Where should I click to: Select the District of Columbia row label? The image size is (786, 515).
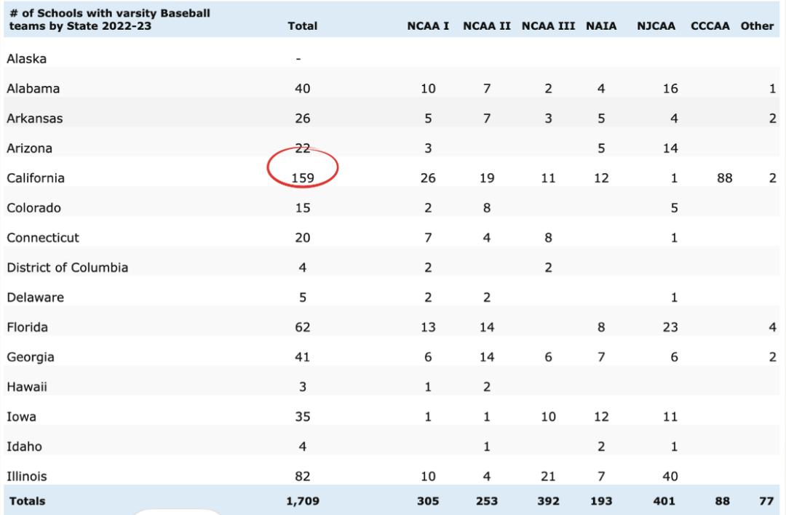(67, 268)
